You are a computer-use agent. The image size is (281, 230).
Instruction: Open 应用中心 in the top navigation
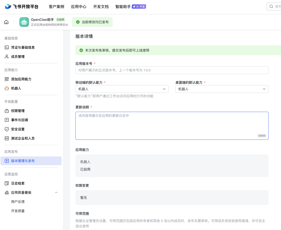[79, 7]
